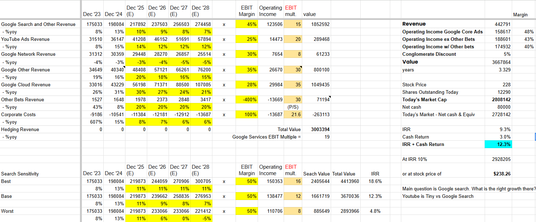The width and height of the screenshot is (536, 222).
Task: Click the 'Youtube is Tiny vs Google Search' note
Action: (438, 196)
